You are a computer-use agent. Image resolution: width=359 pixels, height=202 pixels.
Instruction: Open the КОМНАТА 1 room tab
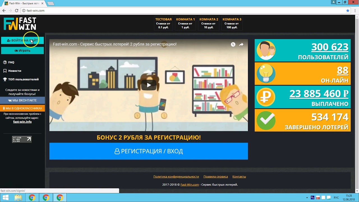tap(185, 23)
